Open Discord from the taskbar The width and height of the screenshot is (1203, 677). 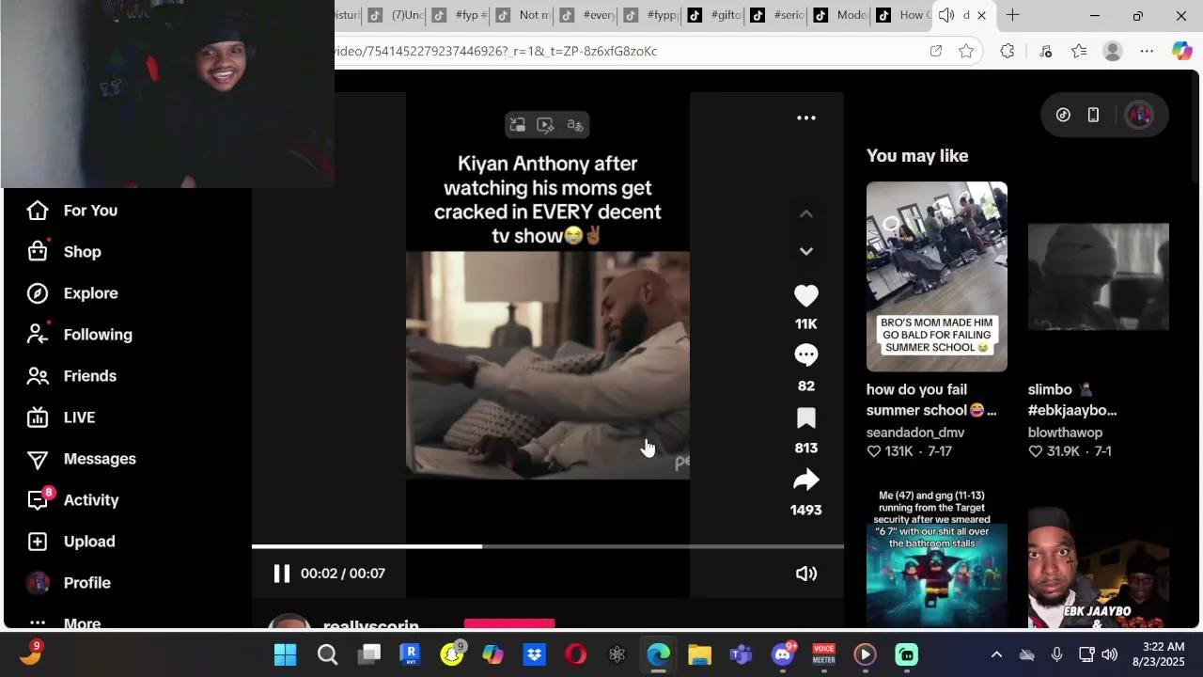pos(782,654)
